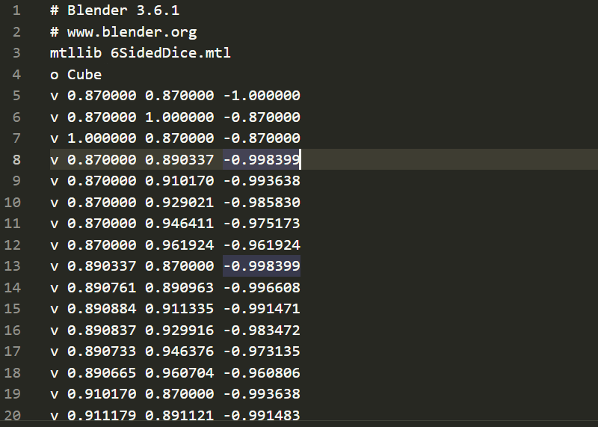Image resolution: width=598 pixels, height=427 pixels.
Task: Click the highlighted -0.998399 on line 13
Action: coord(261,265)
